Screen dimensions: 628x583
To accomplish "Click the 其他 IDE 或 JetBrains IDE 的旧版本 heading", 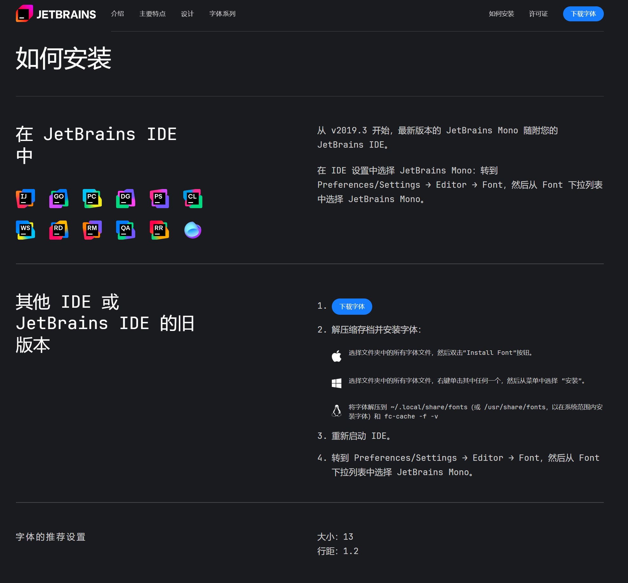I will pos(105,323).
